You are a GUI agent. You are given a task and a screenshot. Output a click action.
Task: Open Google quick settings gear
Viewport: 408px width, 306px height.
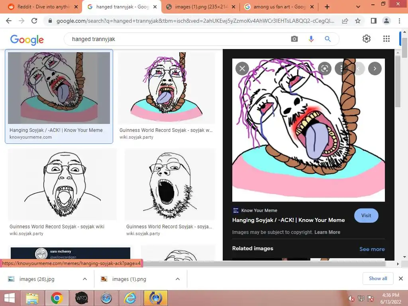367,39
